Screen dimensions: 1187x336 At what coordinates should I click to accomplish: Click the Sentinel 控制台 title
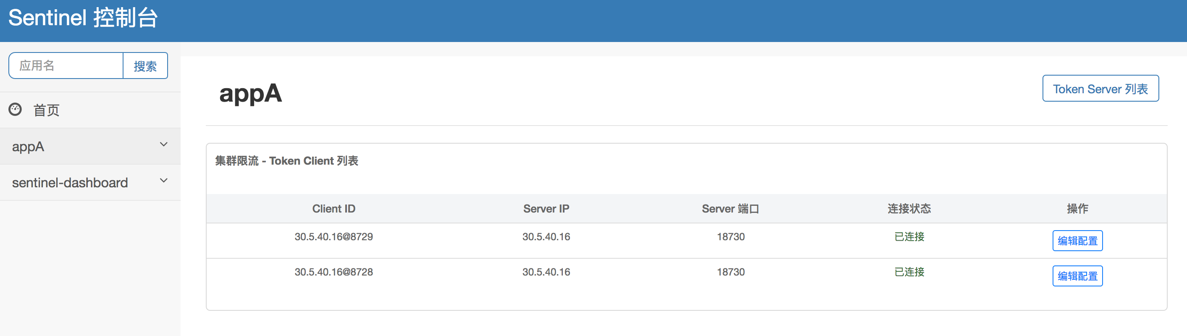tap(84, 18)
